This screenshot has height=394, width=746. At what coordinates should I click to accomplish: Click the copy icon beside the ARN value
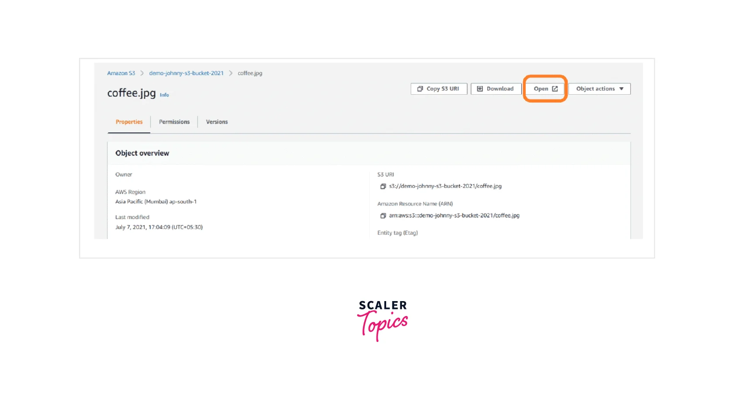383,216
